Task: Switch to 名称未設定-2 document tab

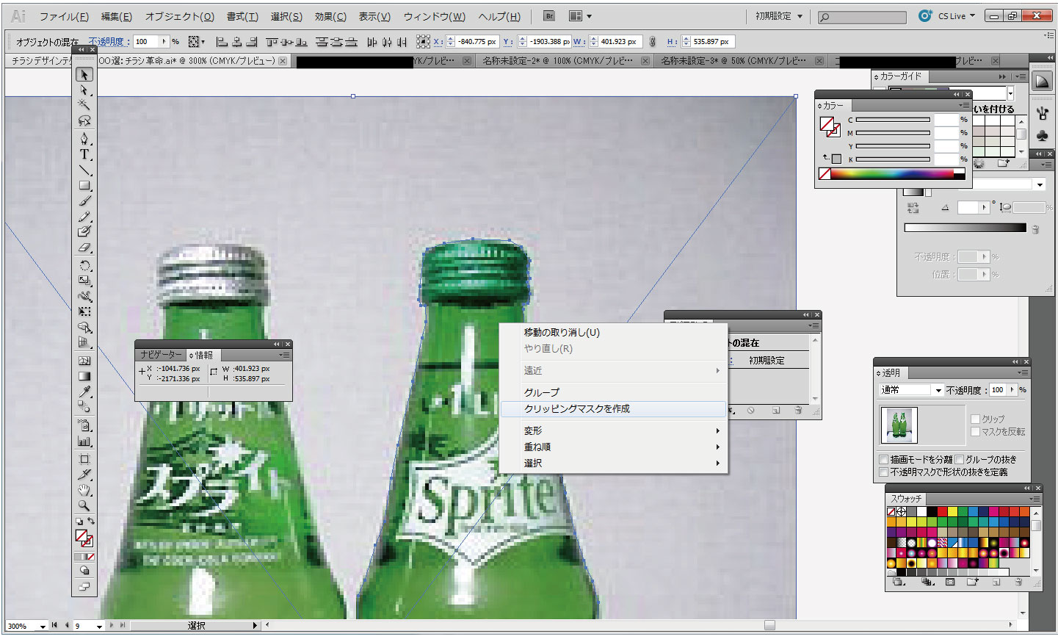Action: tap(564, 61)
